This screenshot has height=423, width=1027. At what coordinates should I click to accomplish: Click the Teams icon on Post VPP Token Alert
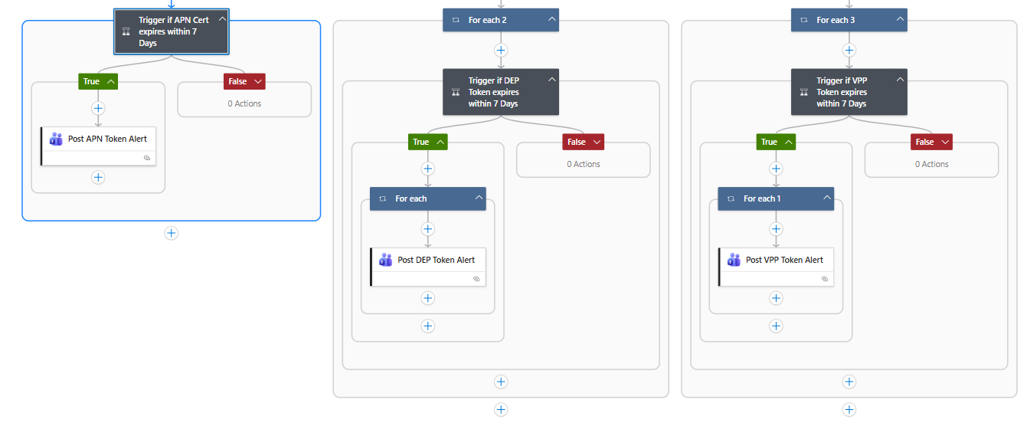(734, 260)
